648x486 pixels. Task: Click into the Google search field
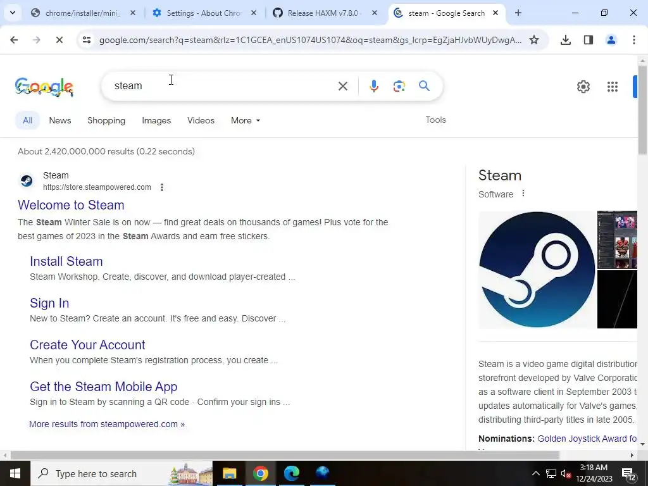[x=223, y=86]
